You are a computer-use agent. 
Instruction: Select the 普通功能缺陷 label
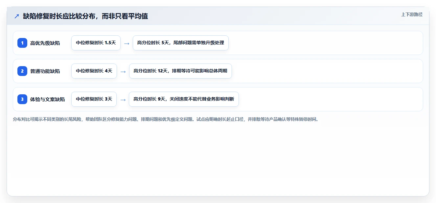point(45,71)
